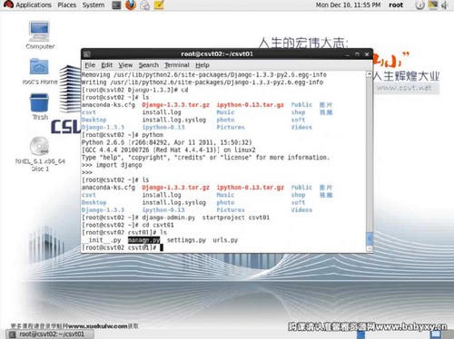The image size is (454, 339).
Task: Open the System menu
Action: point(94,5)
